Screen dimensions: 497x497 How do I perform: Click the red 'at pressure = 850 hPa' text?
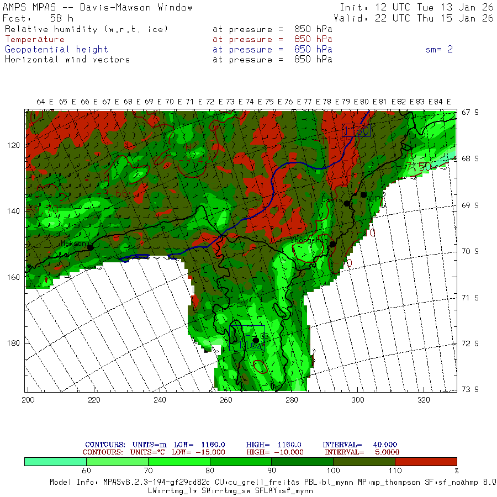tap(272, 39)
